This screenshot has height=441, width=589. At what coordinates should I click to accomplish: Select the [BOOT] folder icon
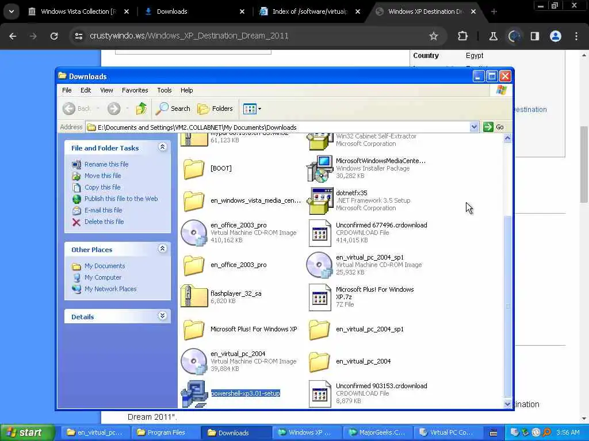194,169
